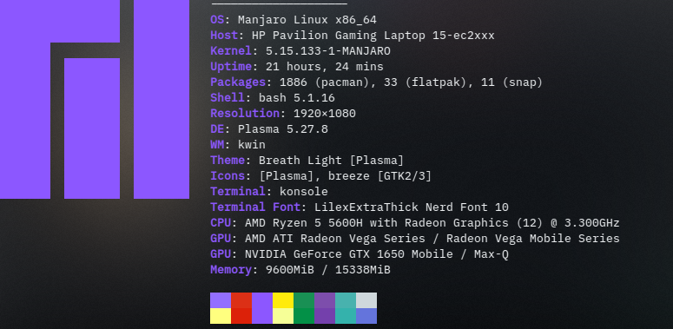Click the 'OS' label
The height and width of the screenshot is (329, 673).
click(x=217, y=20)
